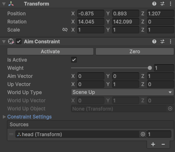
Task: Click the add source plus button
Action: tap(153, 144)
